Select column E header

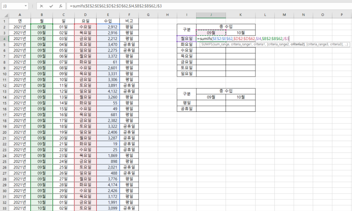point(108,15)
